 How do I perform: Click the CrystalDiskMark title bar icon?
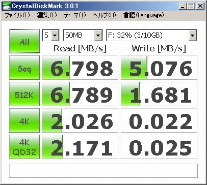tap(6, 6)
